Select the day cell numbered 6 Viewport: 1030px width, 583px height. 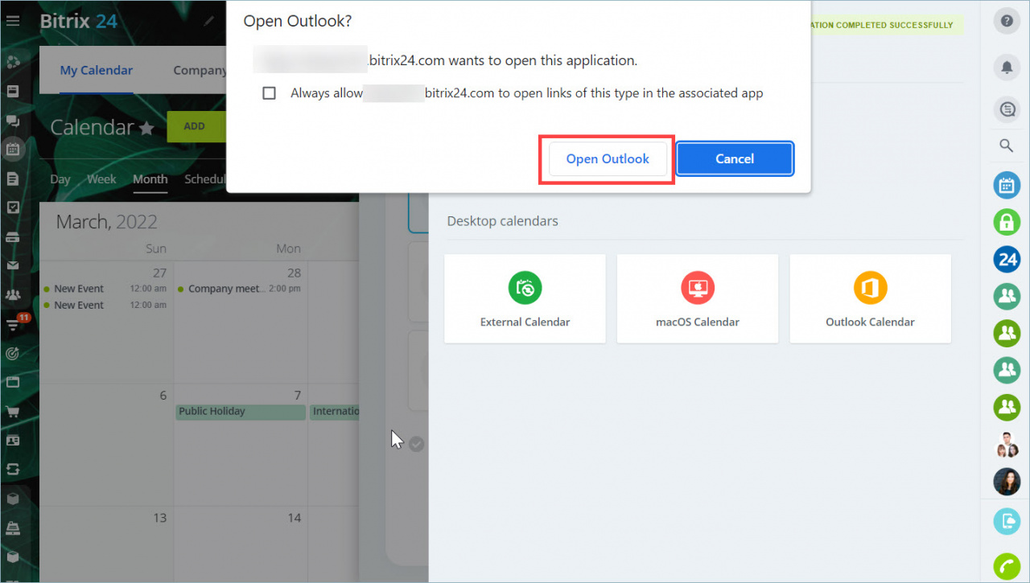[106, 445]
